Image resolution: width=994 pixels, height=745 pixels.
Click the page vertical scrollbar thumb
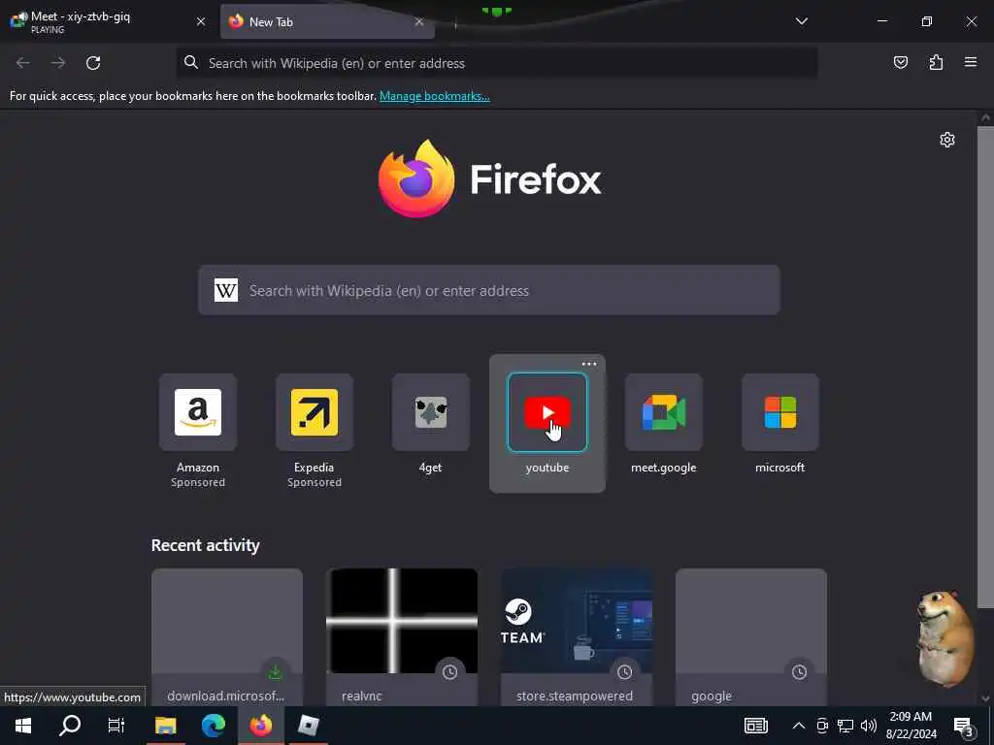coord(985,368)
